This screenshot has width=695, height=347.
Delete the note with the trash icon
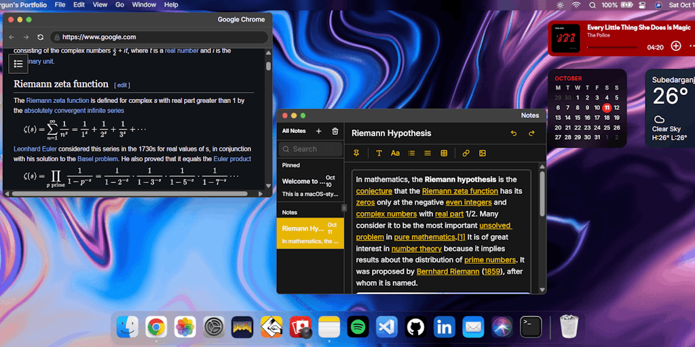[335, 131]
